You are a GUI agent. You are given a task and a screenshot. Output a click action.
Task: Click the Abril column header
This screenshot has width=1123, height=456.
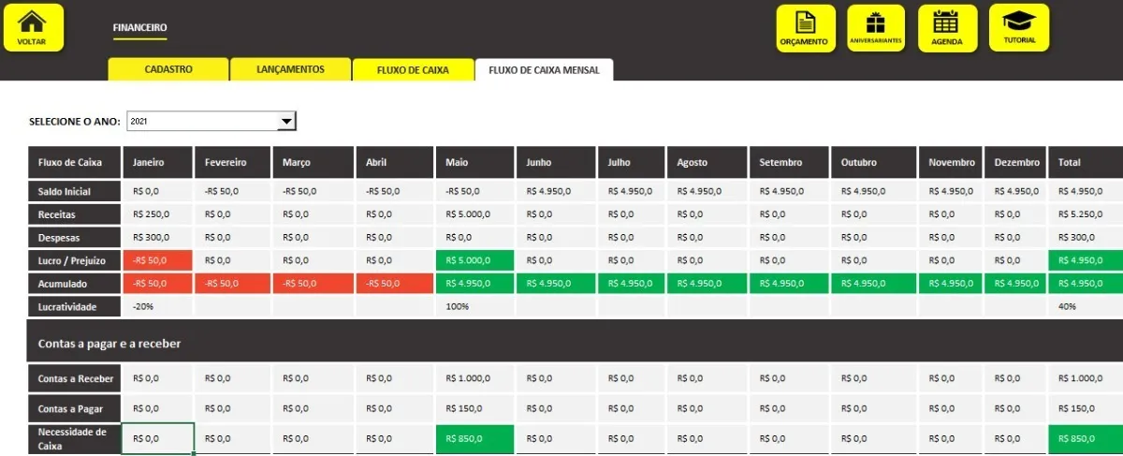395,162
